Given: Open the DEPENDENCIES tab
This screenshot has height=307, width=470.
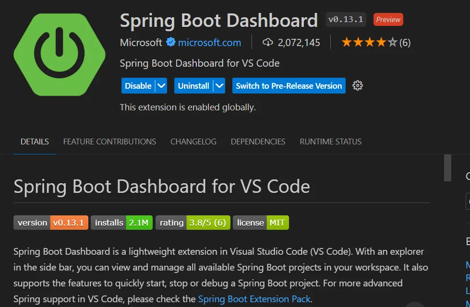Looking at the screenshot, I should (x=258, y=142).
